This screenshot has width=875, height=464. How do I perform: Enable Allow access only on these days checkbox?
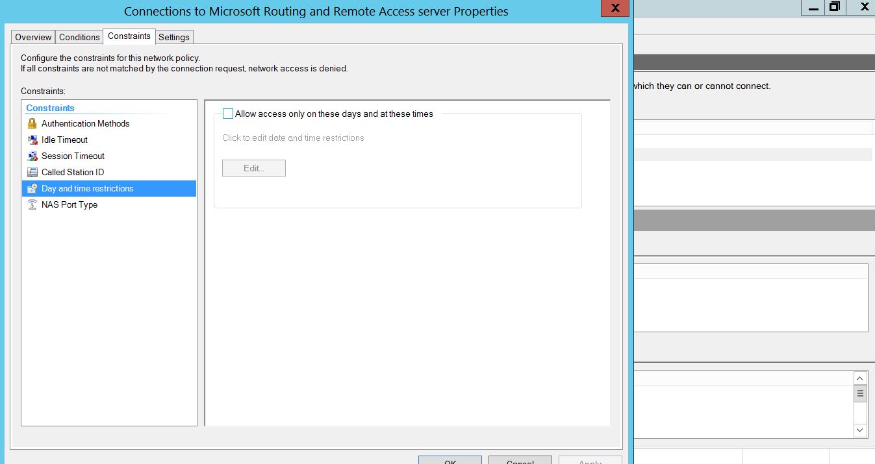(x=228, y=114)
